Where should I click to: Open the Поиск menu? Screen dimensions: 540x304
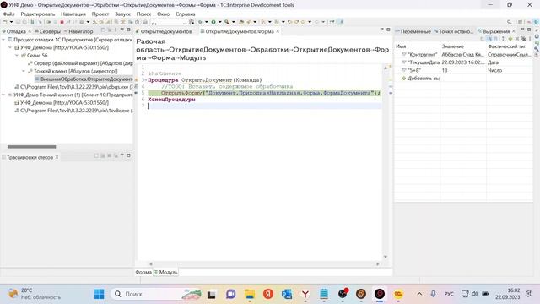point(143,14)
